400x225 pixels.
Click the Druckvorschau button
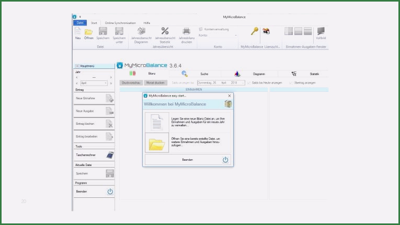(x=131, y=83)
